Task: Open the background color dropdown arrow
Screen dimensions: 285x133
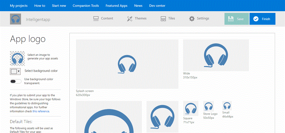Action: tap(19, 71)
